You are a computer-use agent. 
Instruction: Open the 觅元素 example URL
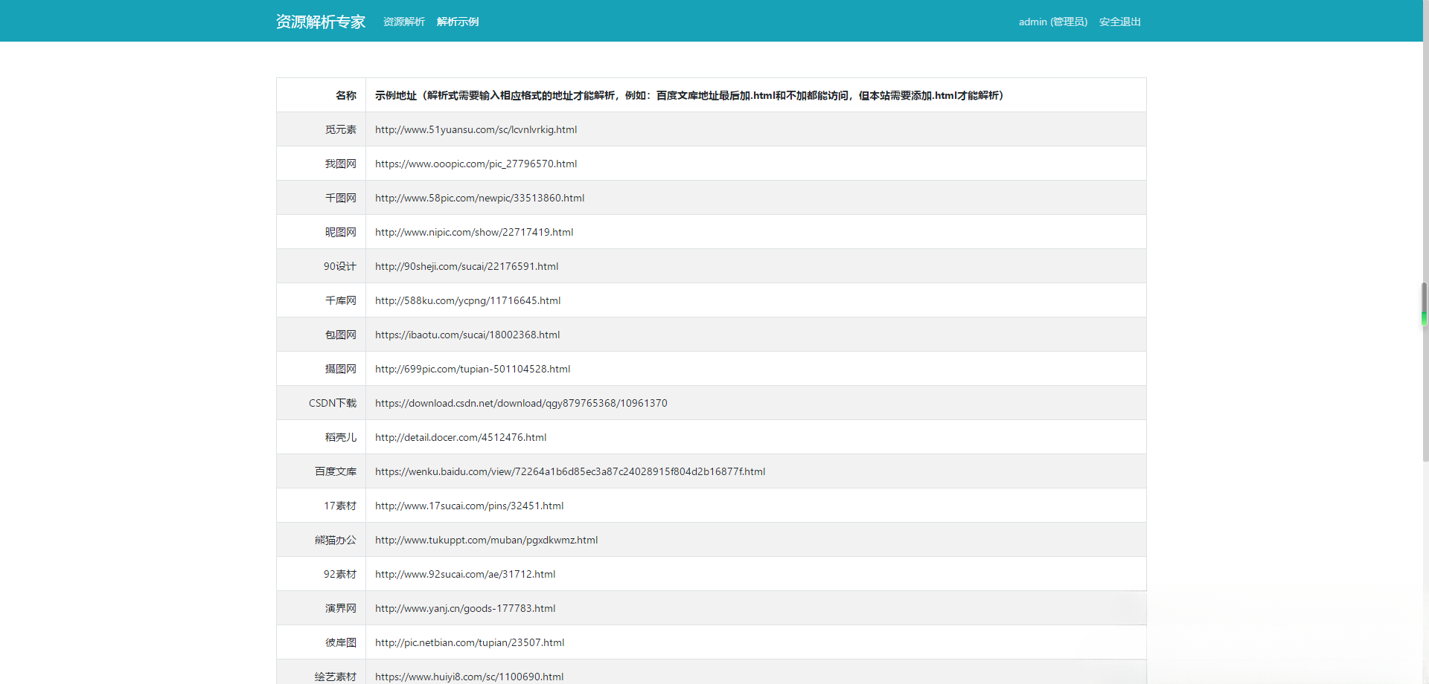(476, 129)
